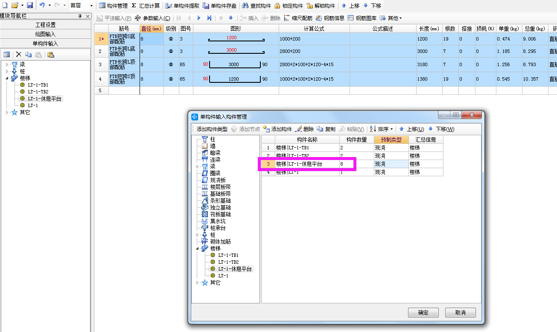Switch to 绘图输入 navigation tab
Image resolution: width=557 pixels, height=332 pixels.
click(45, 34)
